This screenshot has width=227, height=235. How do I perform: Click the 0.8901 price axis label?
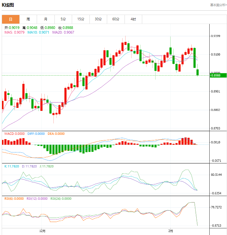(x=216, y=92)
